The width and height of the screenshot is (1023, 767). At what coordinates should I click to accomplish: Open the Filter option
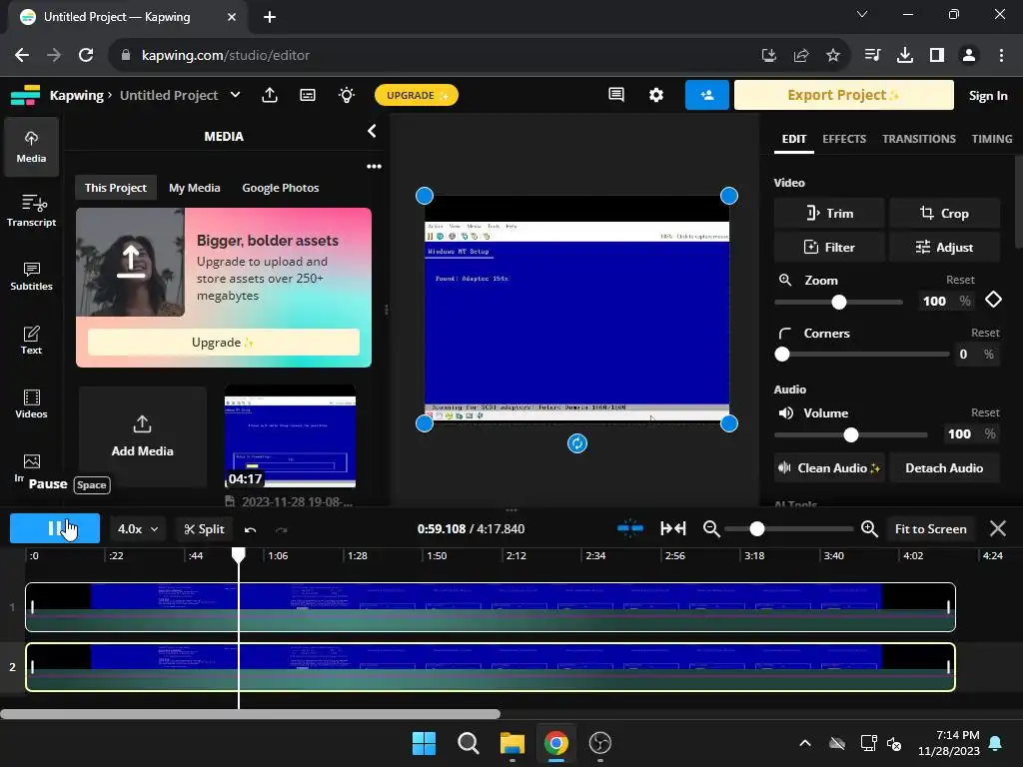point(829,248)
